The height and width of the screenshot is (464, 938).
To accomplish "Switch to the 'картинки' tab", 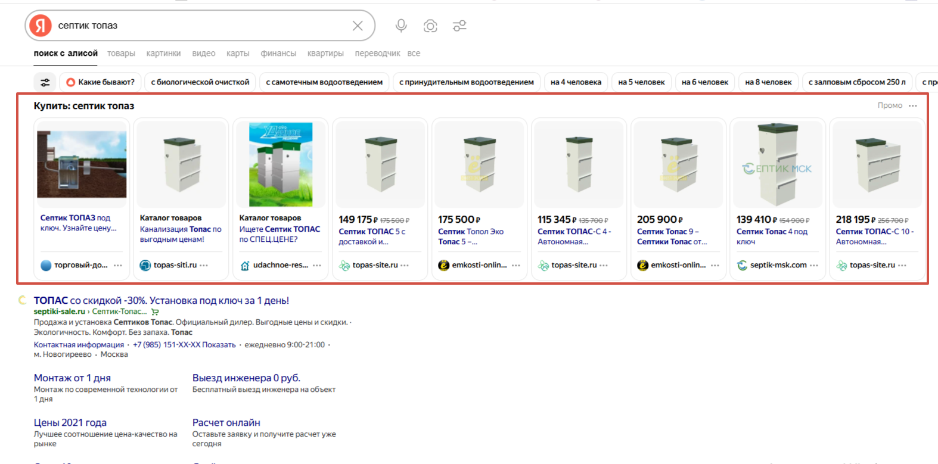I will pyautogui.click(x=163, y=53).
